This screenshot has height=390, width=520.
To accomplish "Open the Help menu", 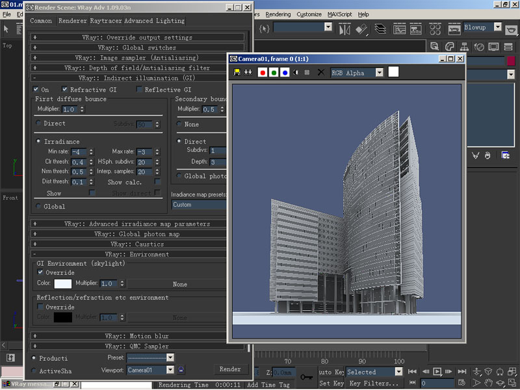I will click(x=363, y=14).
